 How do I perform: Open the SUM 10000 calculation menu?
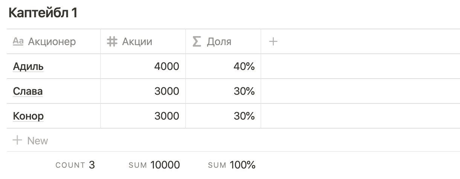pos(154,165)
